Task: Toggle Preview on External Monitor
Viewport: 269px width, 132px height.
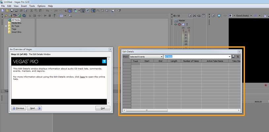Action: coord(219,15)
